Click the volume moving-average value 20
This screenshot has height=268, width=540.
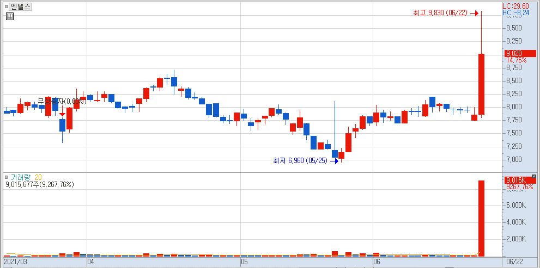38,177
